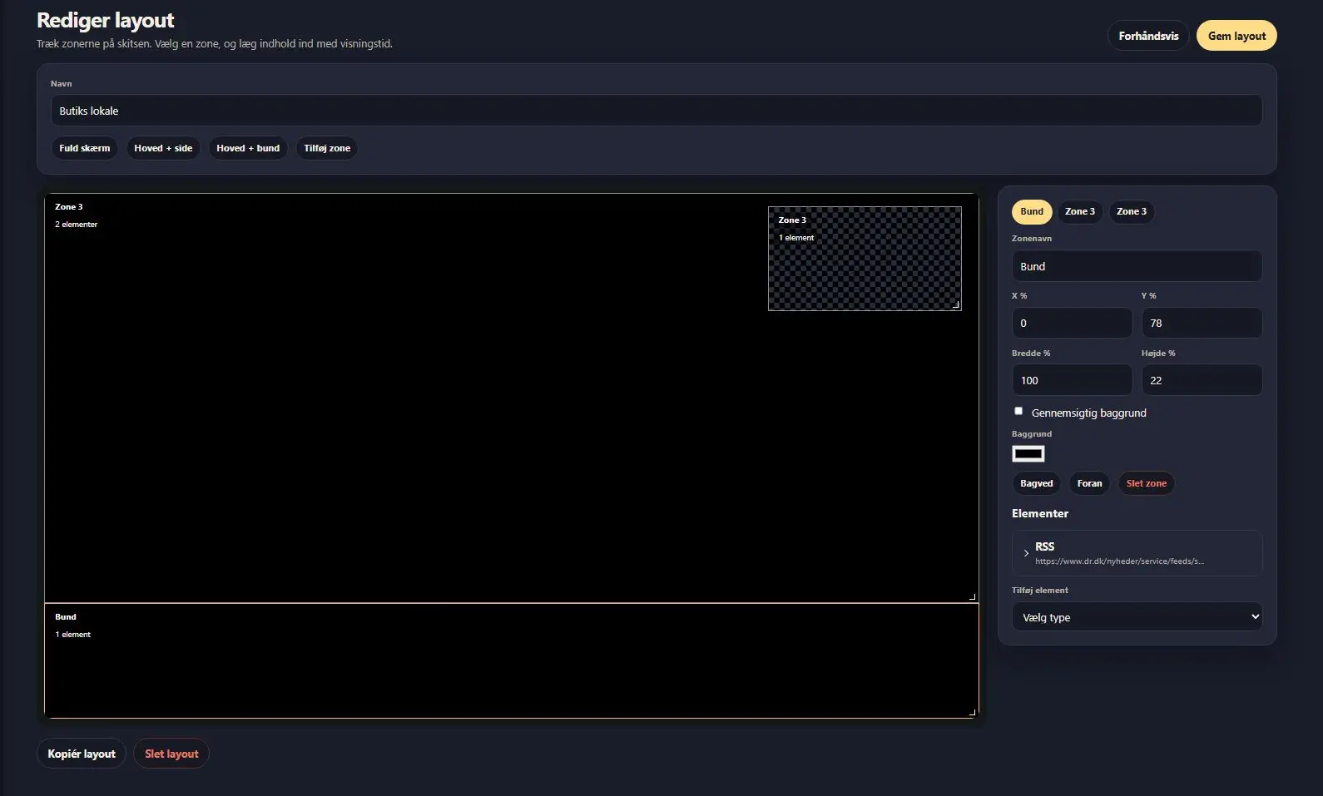Click the RSS feed URL text

point(1119,561)
